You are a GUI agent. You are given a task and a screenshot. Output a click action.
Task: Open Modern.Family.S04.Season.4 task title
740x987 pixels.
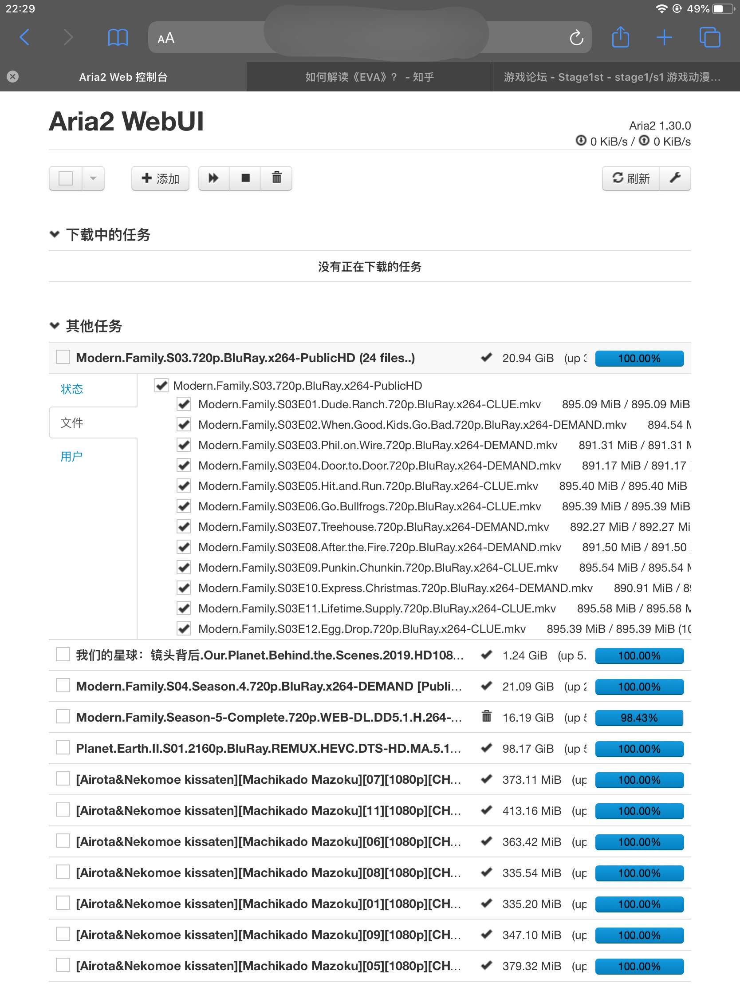269,686
